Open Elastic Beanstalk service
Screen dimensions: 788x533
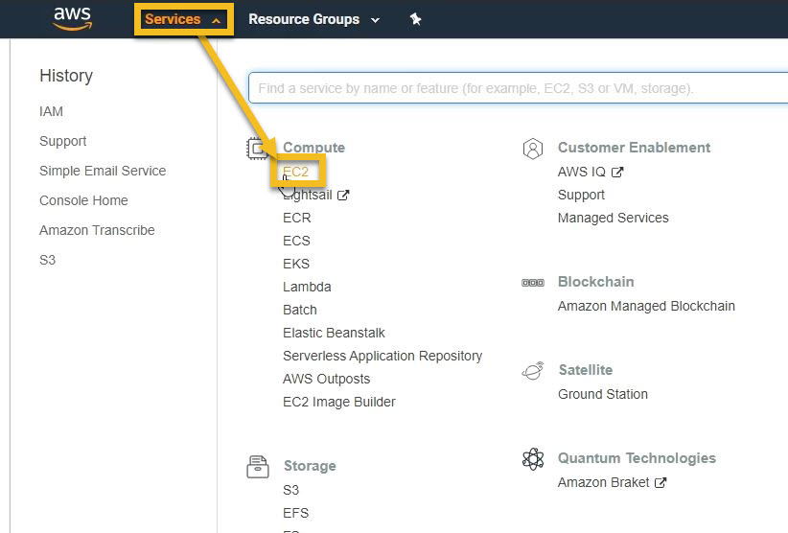click(x=334, y=333)
